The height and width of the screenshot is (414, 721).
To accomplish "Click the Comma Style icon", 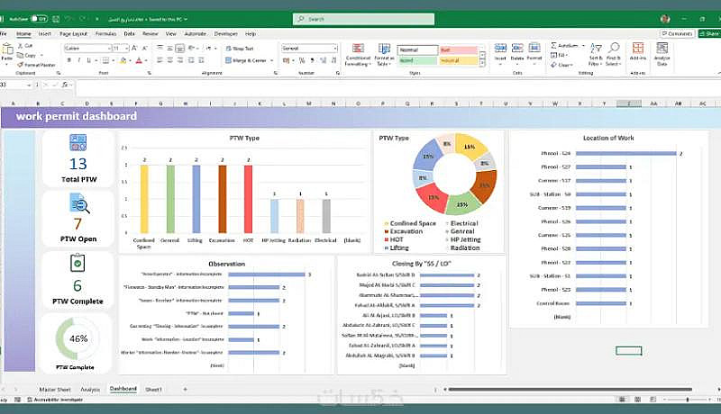I will pyautogui.click(x=312, y=60).
